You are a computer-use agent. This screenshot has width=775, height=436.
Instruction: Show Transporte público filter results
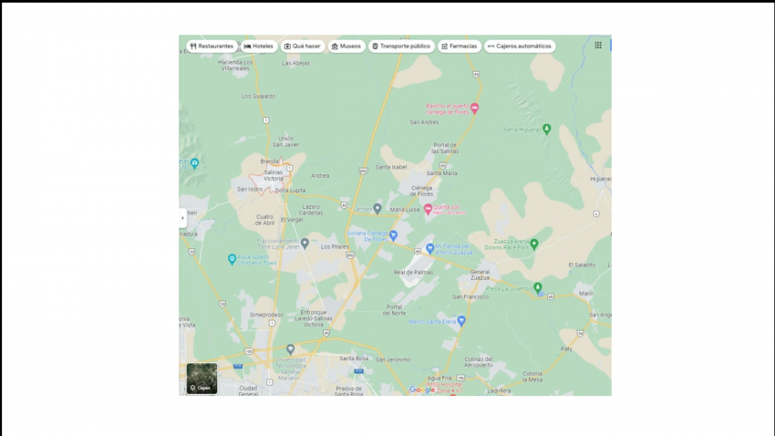coord(401,46)
